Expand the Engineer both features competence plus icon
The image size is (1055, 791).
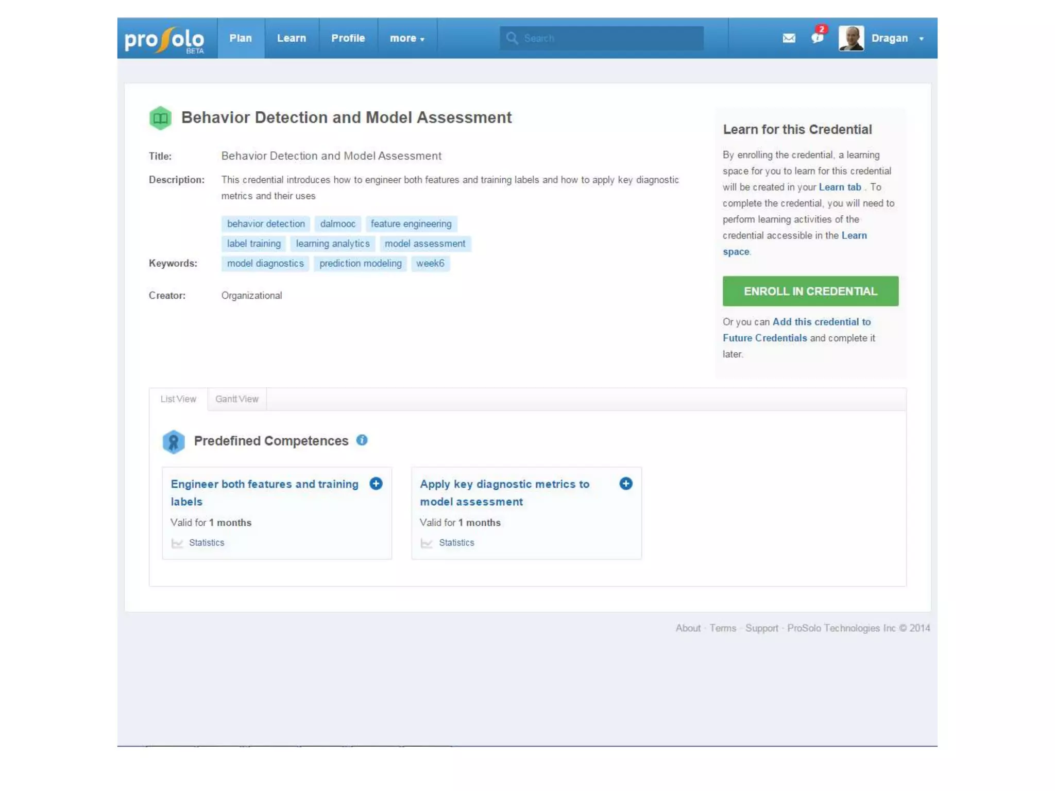pyautogui.click(x=376, y=484)
